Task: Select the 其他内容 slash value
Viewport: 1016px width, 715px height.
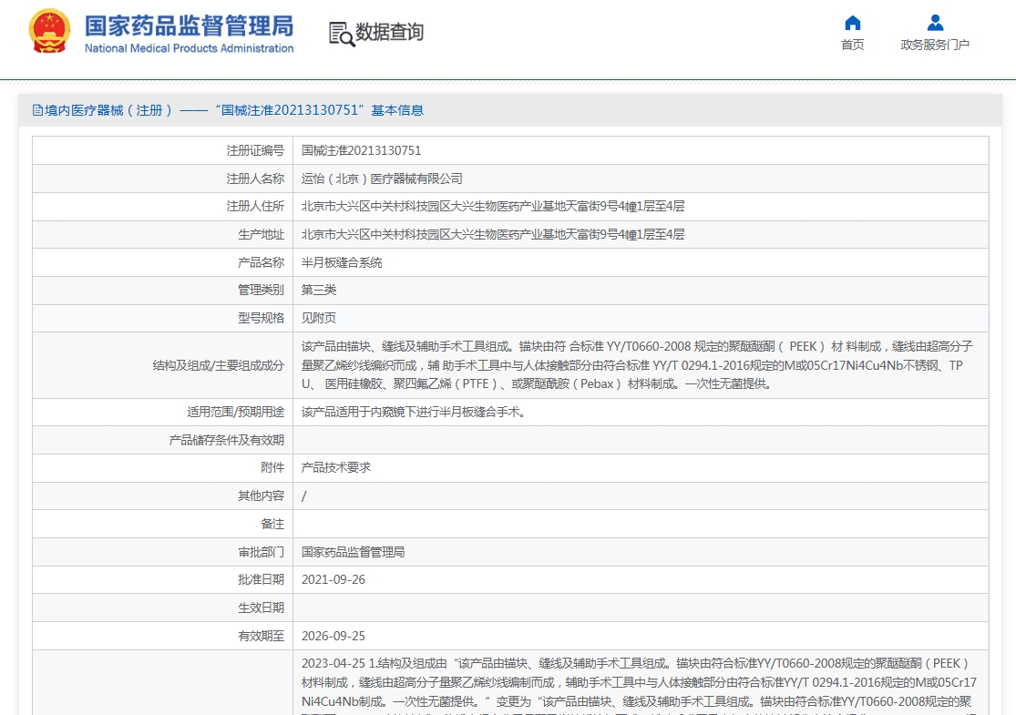Action: coord(304,496)
